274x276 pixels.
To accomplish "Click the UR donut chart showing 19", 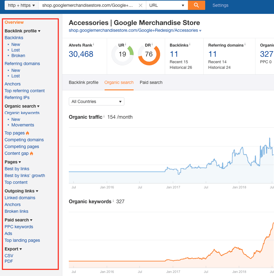I will pyautogui.click(x=122, y=55).
